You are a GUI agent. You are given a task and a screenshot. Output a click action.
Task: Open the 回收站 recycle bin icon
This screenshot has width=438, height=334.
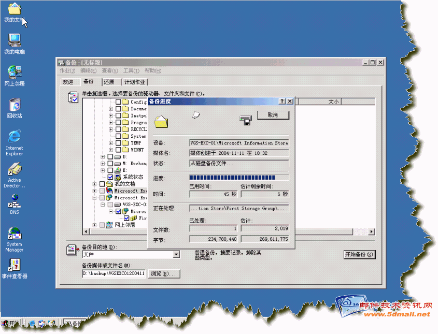point(14,105)
